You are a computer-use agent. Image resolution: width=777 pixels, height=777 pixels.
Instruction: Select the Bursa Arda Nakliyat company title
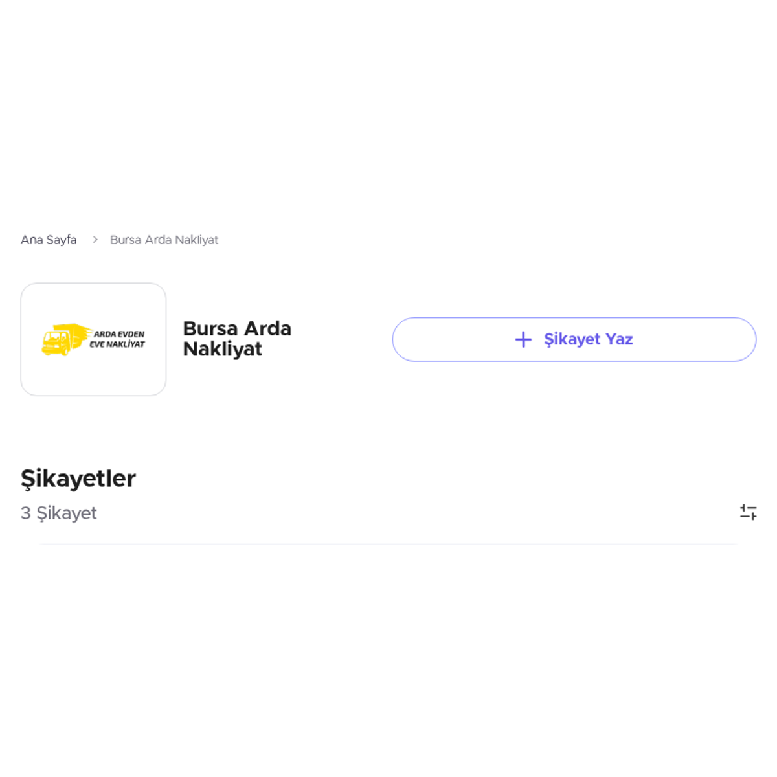[237, 339]
